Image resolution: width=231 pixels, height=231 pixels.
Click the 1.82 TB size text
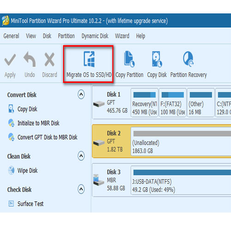pyautogui.click(x=115, y=149)
